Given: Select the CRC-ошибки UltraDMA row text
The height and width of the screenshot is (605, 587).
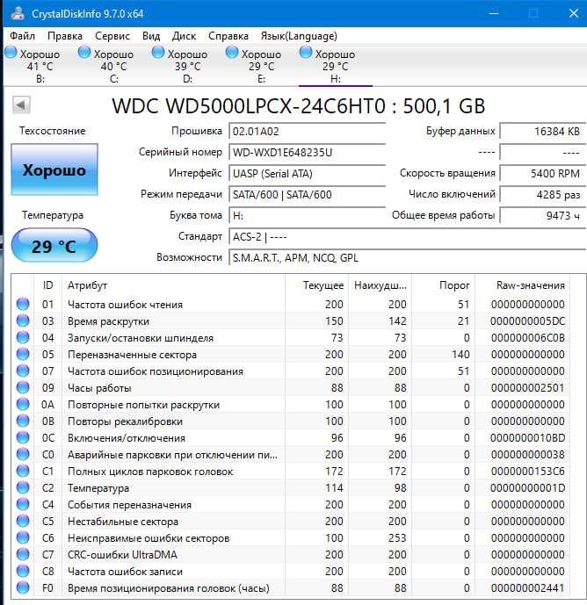Looking at the screenshot, I should point(122,555).
